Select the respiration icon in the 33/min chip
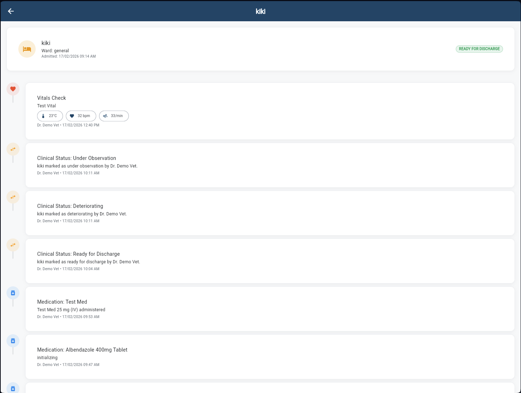The width and height of the screenshot is (521, 393). pos(105,116)
